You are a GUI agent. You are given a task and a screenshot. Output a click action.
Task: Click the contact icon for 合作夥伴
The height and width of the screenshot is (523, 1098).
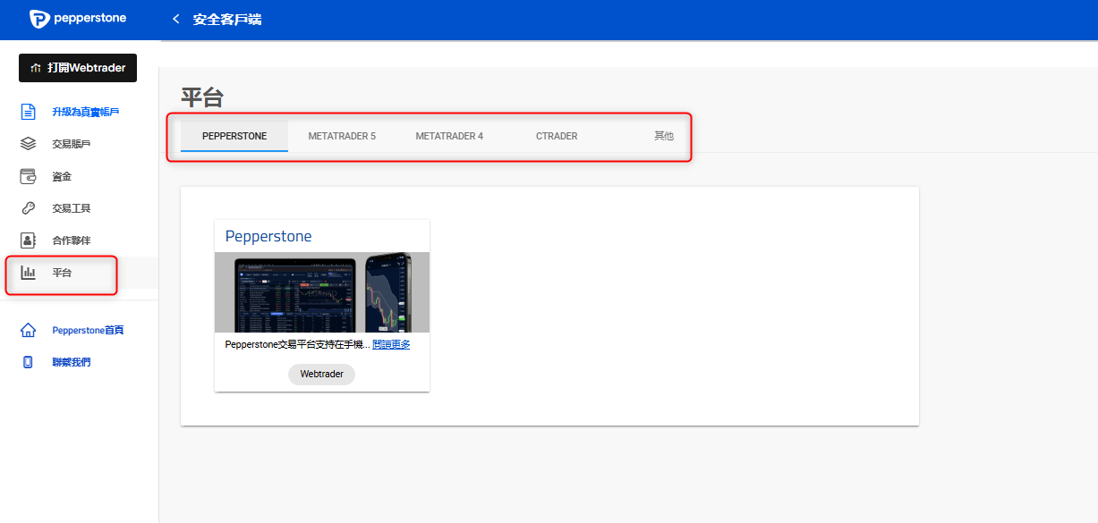[29, 240]
